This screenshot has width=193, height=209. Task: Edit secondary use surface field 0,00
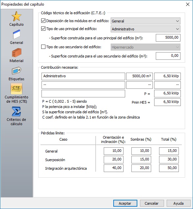[x=168, y=56]
